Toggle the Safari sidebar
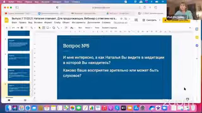 (x=17, y=8)
